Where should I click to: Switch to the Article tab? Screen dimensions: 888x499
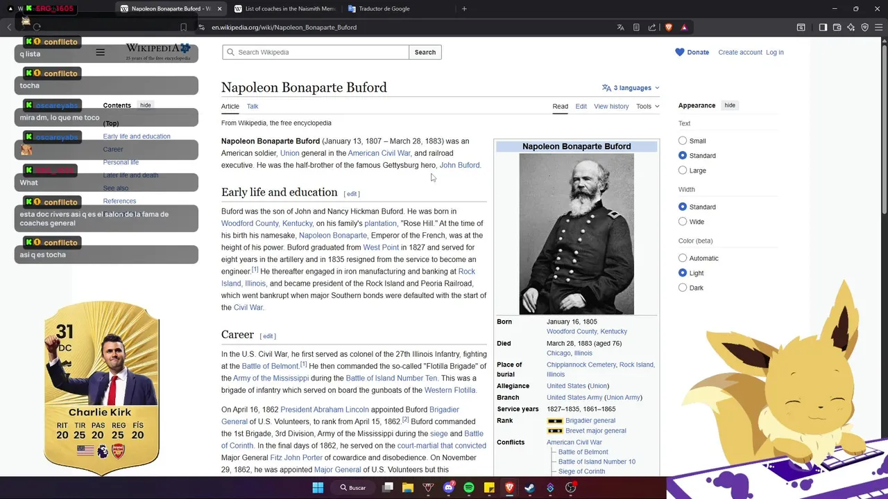click(230, 106)
